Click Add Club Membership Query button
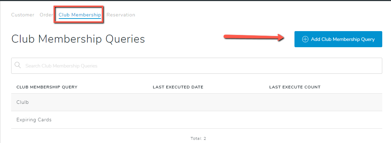This screenshot has width=391, height=143. click(338, 39)
